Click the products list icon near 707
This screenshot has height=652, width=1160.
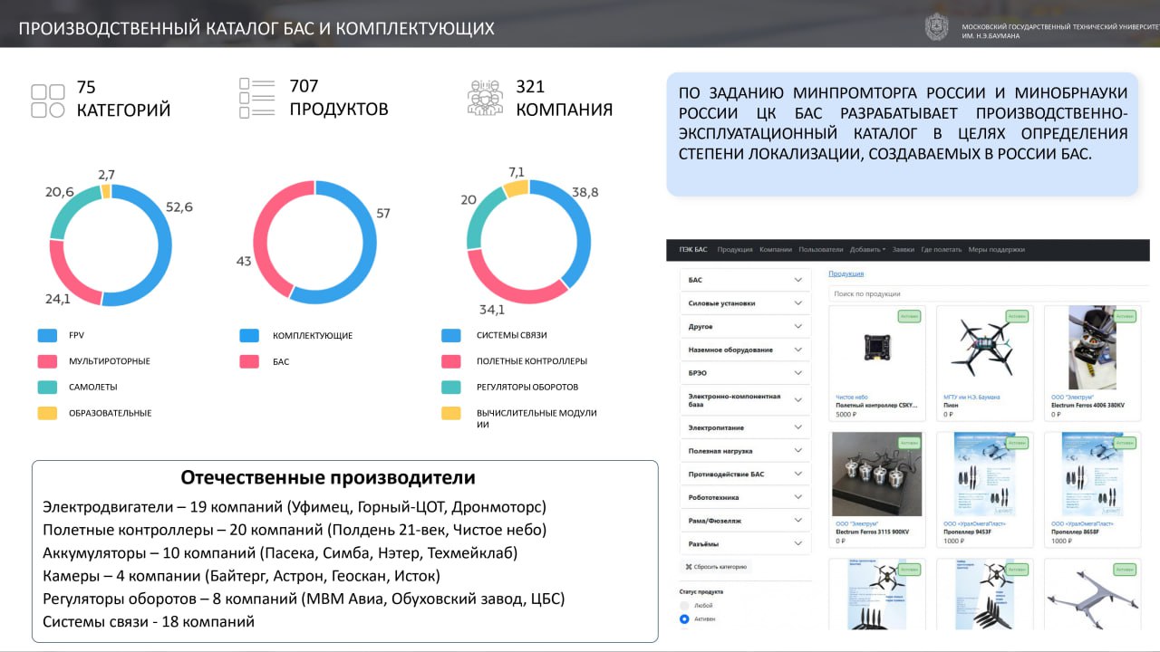coord(257,98)
